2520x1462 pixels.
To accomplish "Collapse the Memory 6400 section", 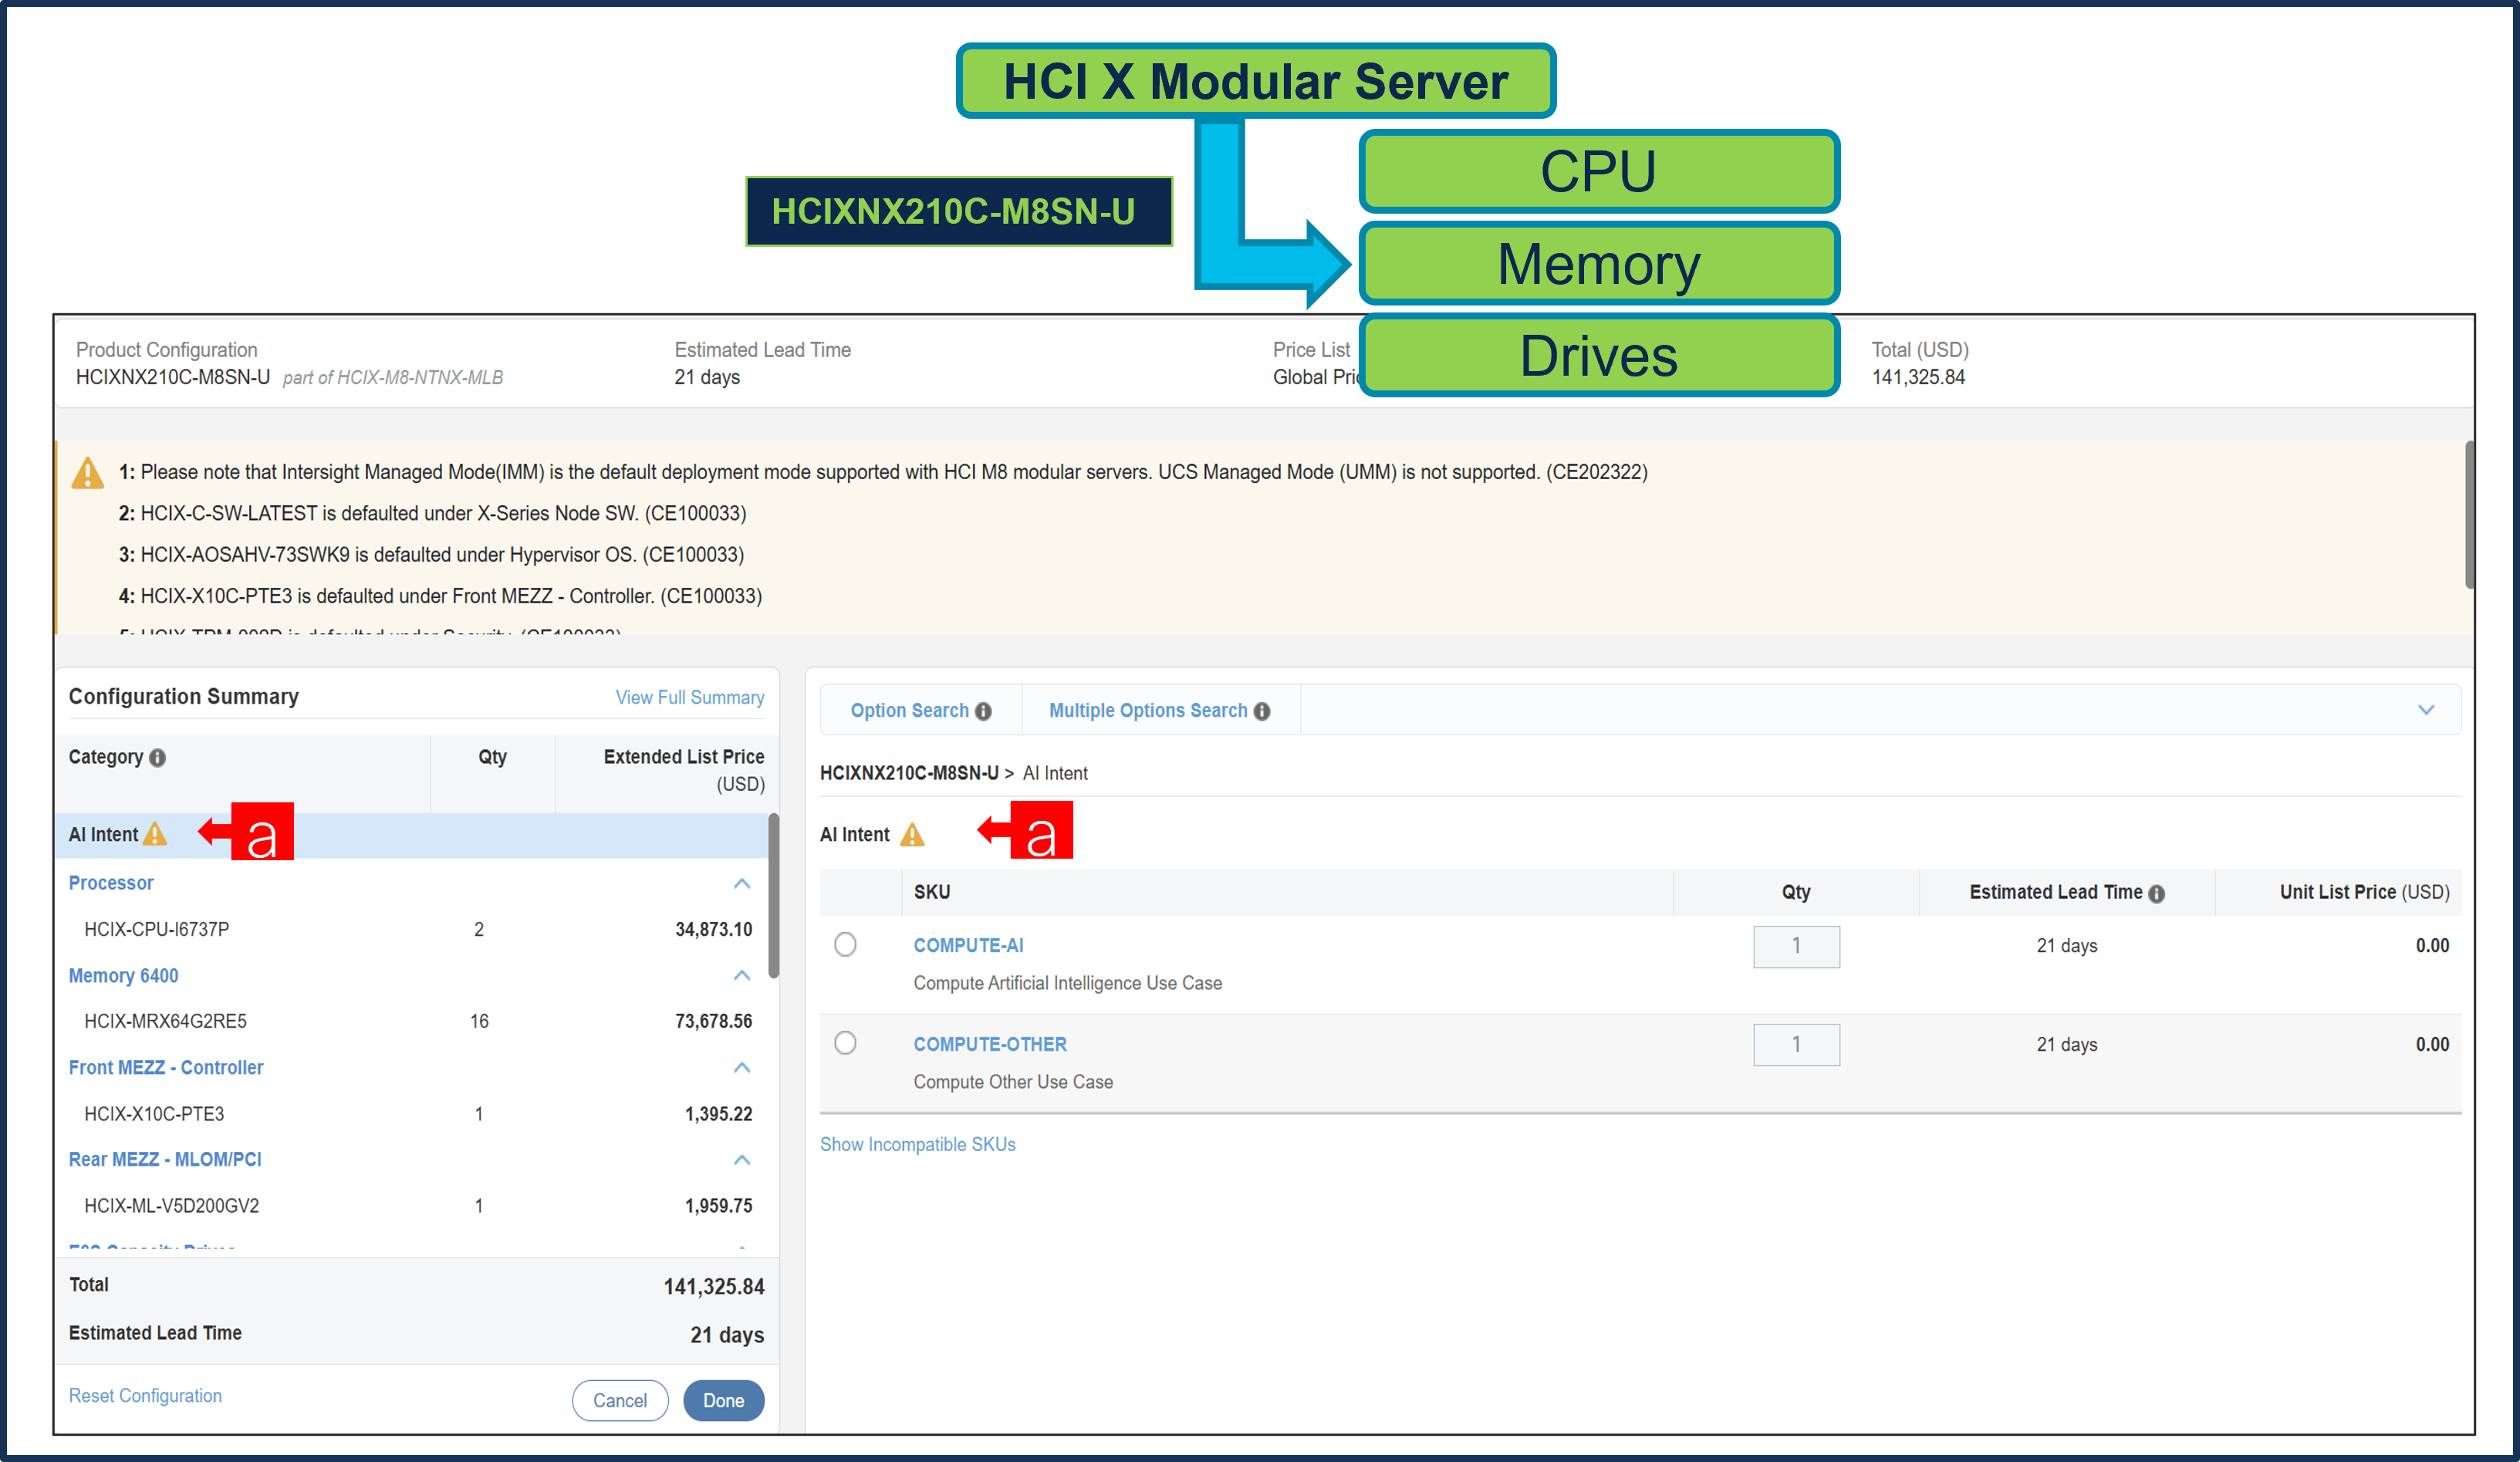I will click(742, 976).
